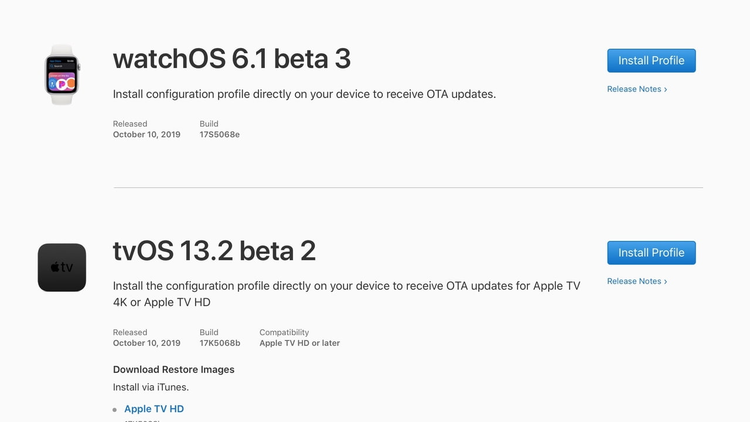Click the compatibility text Apple TV HD or later
Image resolution: width=750 pixels, height=422 pixels.
pyautogui.click(x=299, y=343)
